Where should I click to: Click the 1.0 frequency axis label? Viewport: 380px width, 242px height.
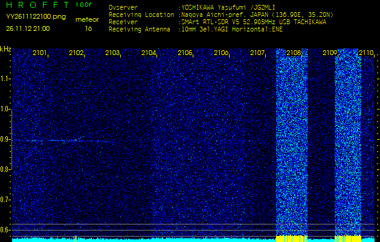[x=4, y=110]
